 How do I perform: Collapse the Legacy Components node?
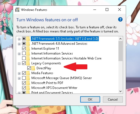[x=19, y=64]
